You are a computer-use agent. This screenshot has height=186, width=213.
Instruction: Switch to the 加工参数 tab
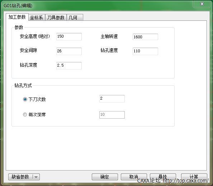[17, 17]
